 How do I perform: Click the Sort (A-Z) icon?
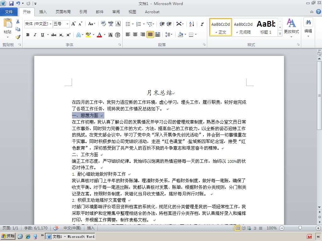tap(192, 24)
